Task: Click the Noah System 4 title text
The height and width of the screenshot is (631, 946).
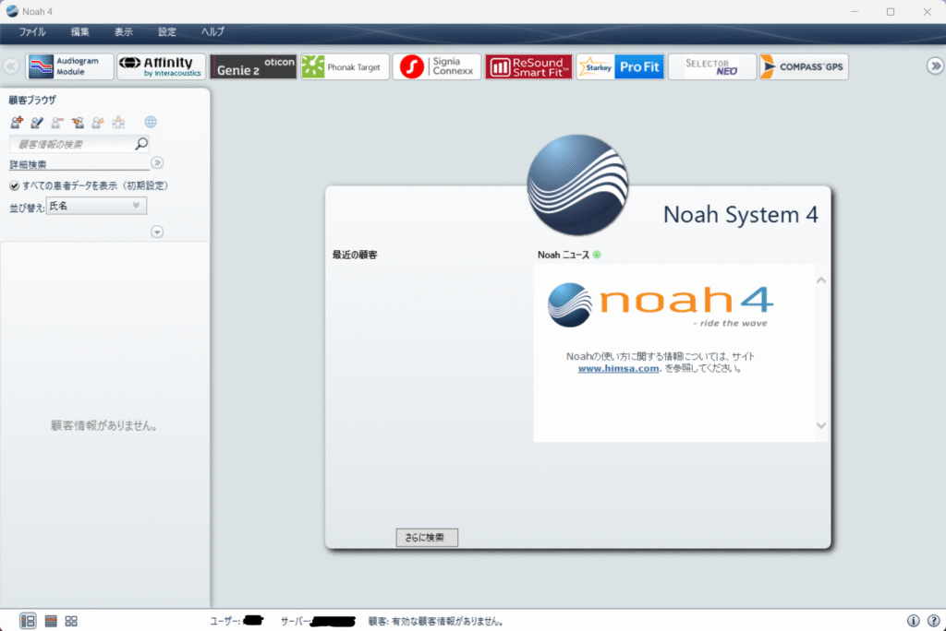Action: [x=740, y=215]
